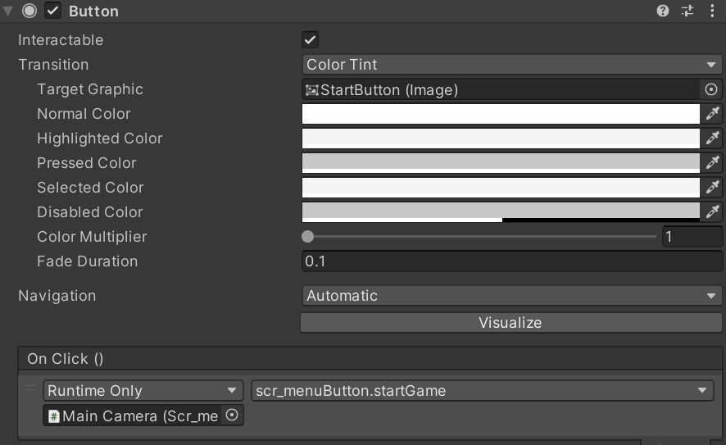Open the Button component three-dot menu
726x445 pixels.
711,11
